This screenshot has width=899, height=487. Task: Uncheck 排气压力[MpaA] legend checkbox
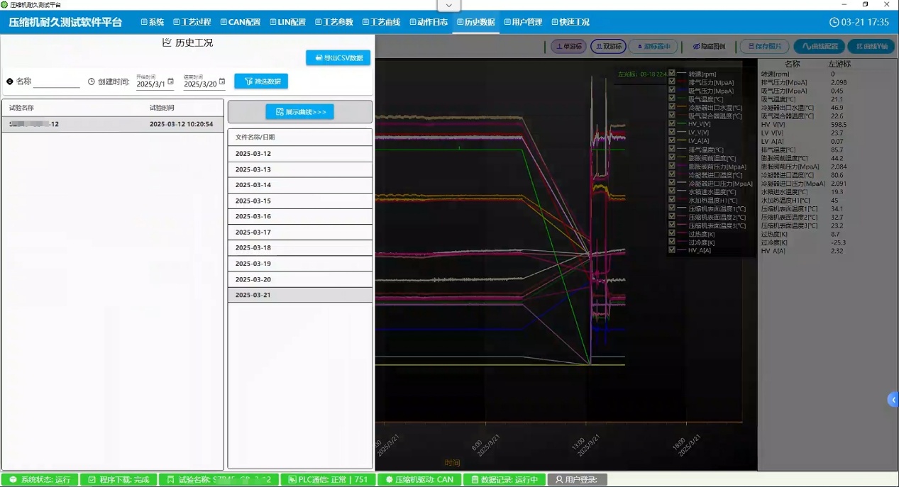tap(671, 82)
